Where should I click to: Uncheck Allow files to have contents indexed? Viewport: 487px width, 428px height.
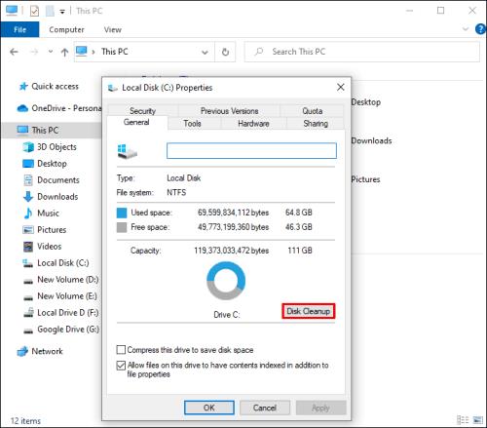(121, 366)
